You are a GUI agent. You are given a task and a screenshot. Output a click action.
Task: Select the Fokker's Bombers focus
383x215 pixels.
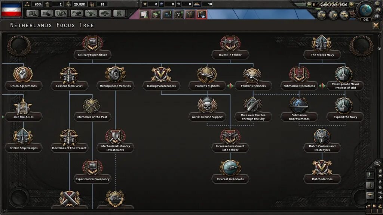(253, 78)
